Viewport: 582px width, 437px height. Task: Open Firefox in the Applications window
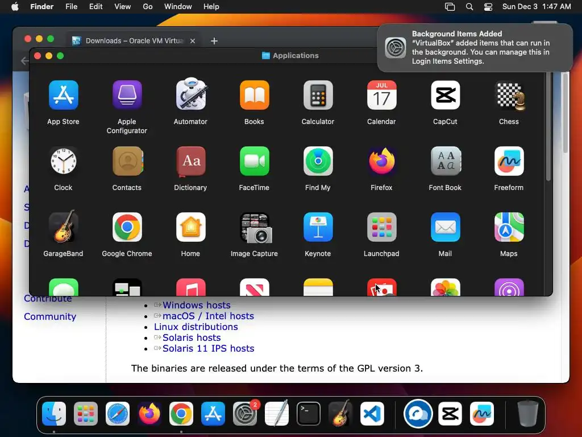pyautogui.click(x=381, y=161)
